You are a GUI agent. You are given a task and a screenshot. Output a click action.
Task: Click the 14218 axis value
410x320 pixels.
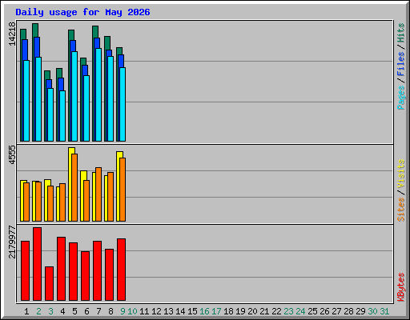12,34
